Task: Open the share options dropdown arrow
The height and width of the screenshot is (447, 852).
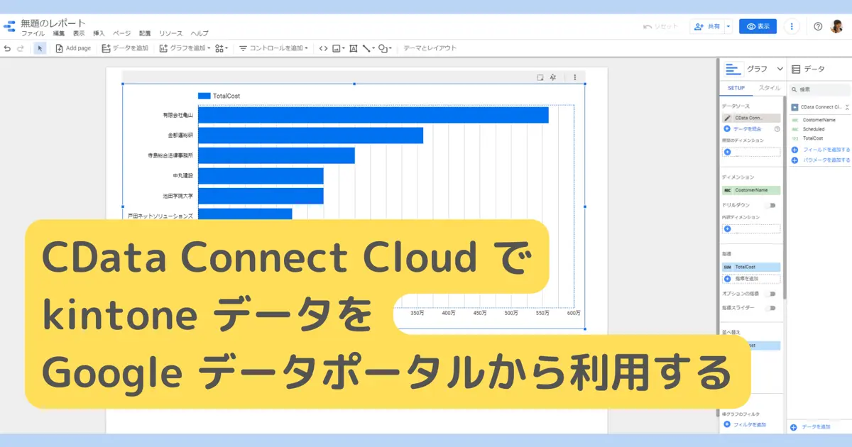Action: [x=728, y=26]
